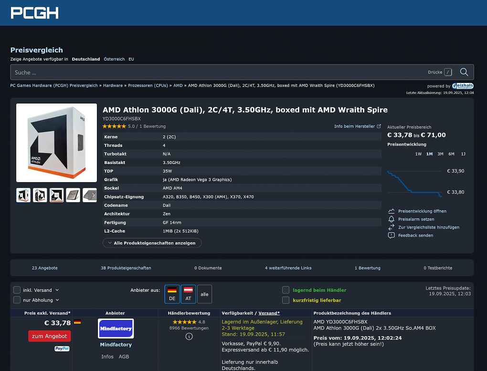
Task: Click the German flag beside the price
Action: pyautogui.click(x=77, y=322)
